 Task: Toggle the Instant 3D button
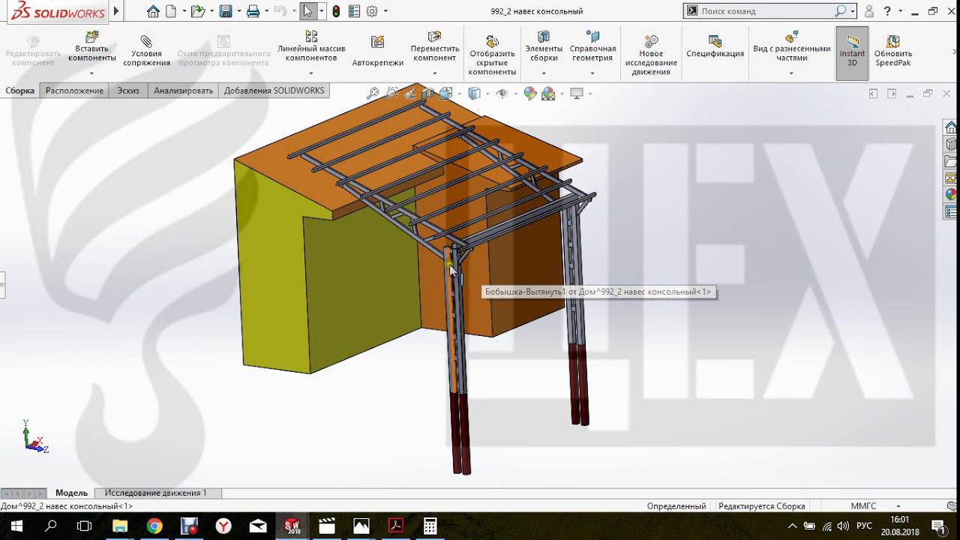[x=852, y=51]
